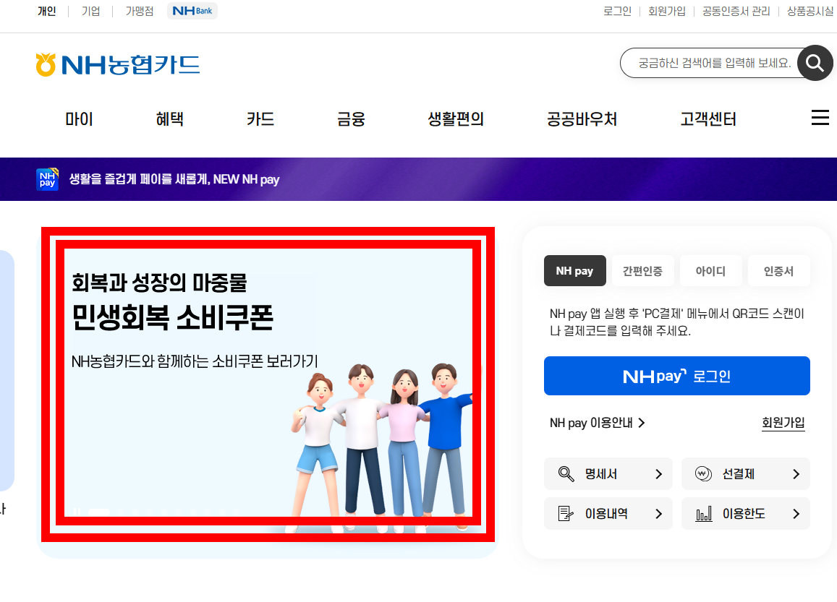Click the 로그인 link at top
The width and height of the screenshot is (837, 602).
tap(618, 11)
